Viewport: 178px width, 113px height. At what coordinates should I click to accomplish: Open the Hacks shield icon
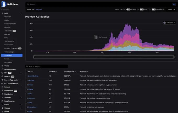click(x=2, y=111)
